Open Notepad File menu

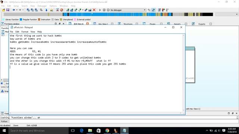(12, 32)
